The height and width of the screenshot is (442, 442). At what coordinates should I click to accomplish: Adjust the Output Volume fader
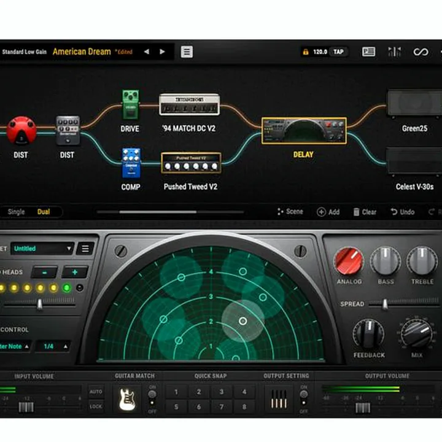coord(363,408)
